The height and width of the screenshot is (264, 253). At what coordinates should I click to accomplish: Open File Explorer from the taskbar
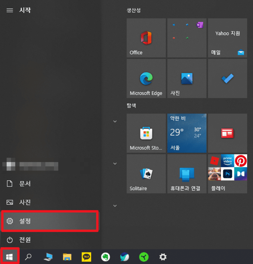[x=67, y=257]
